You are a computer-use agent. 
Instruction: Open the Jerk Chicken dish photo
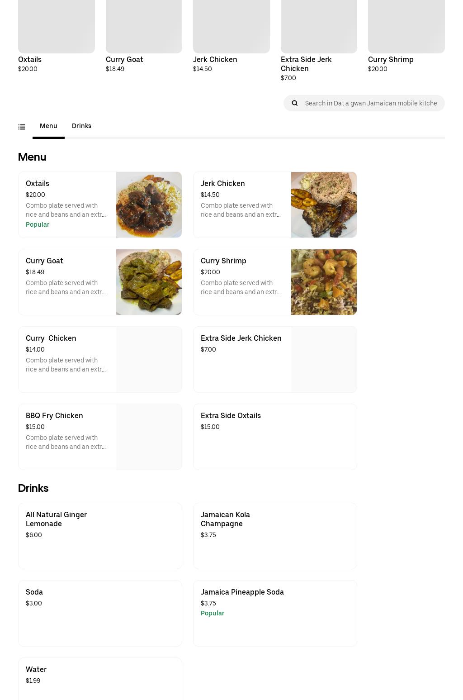tap(324, 205)
